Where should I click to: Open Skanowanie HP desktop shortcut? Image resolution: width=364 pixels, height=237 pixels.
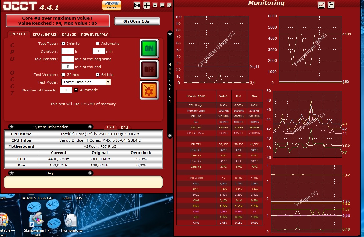[x=37, y=225]
